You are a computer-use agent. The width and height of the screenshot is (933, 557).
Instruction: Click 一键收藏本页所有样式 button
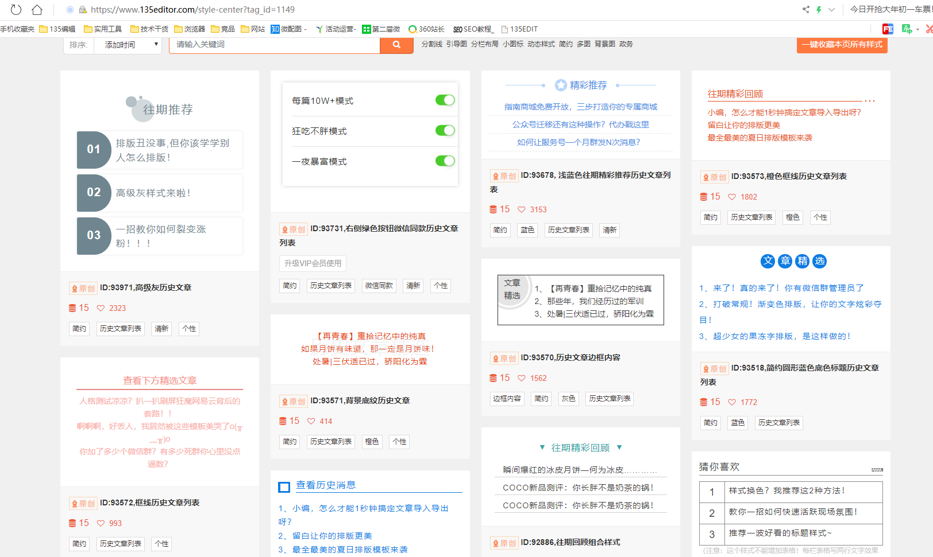(842, 45)
